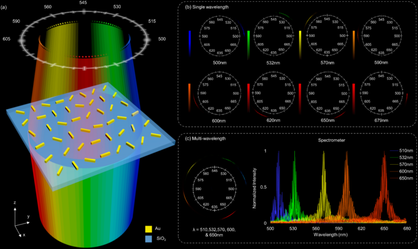Viewport: 418px width, 249px height.
Task: Select the 650nm spectrometer legend entry
Action: [x=391, y=178]
